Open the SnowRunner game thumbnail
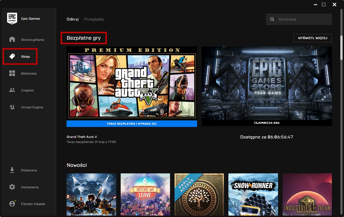Image resolution: width=344 pixels, height=217 pixels. (253, 195)
